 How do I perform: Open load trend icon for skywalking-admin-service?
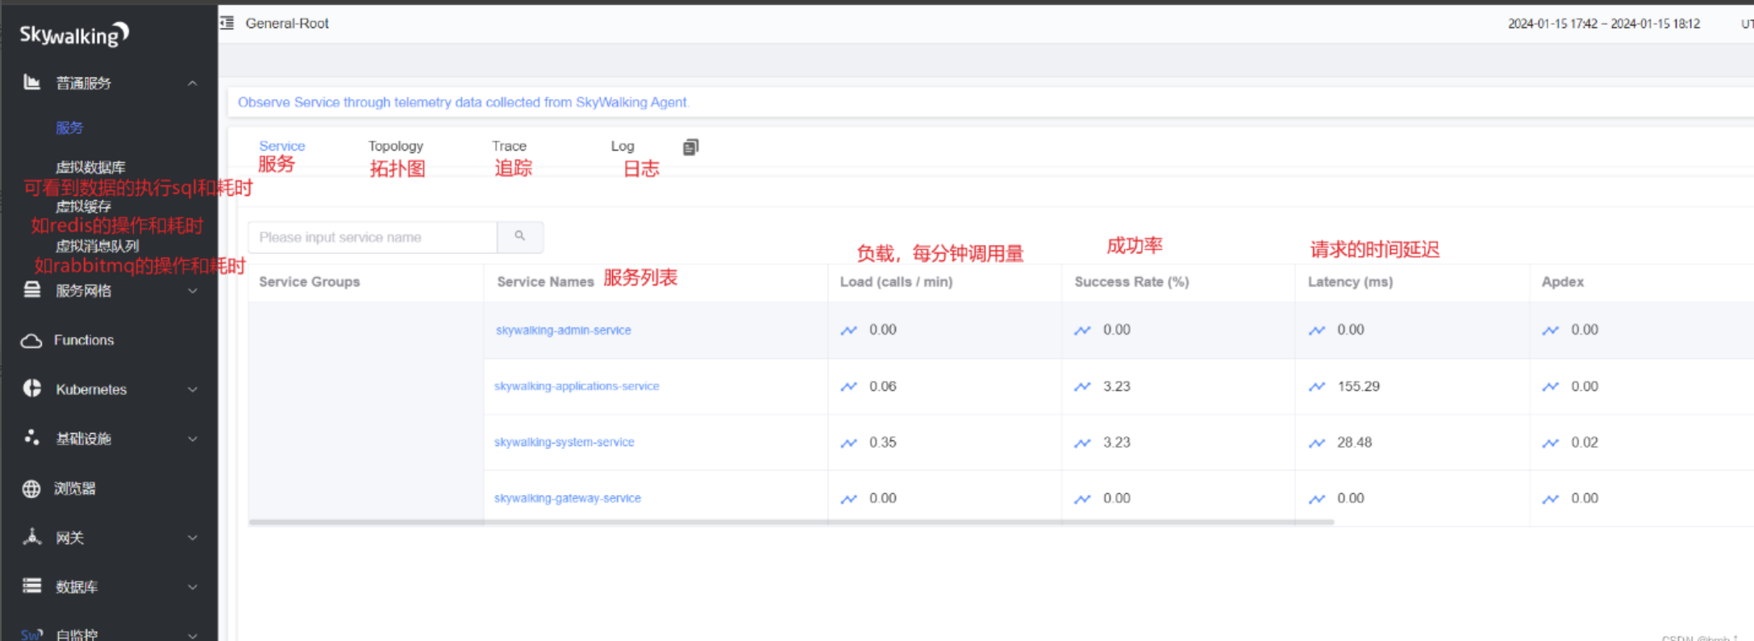coord(849,331)
